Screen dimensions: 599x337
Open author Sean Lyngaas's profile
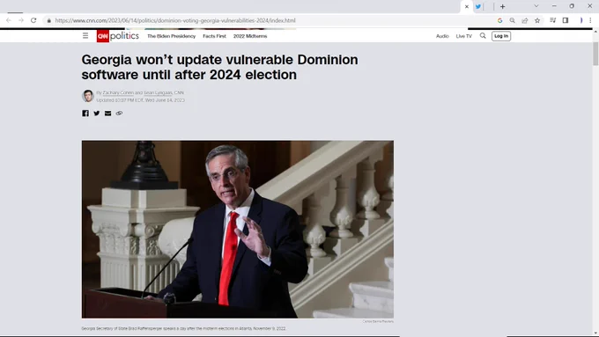[x=158, y=92]
